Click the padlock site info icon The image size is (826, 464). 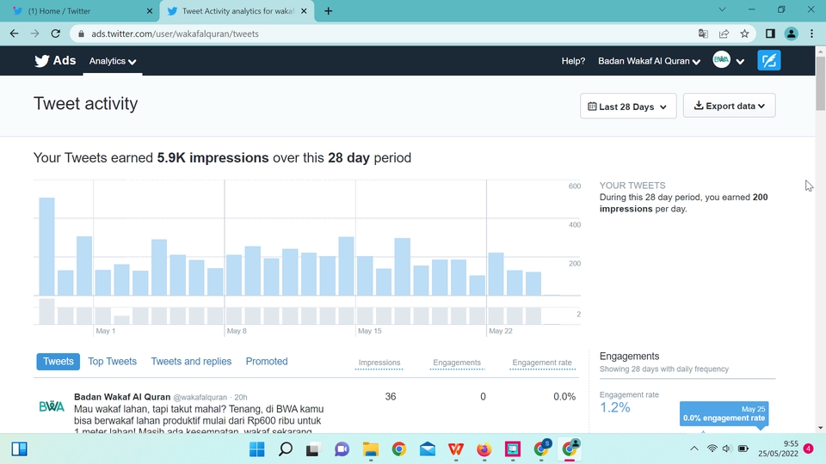point(81,34)
